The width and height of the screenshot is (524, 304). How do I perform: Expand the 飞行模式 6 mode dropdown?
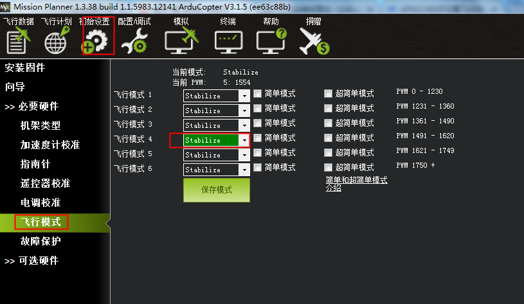(216, 170)
